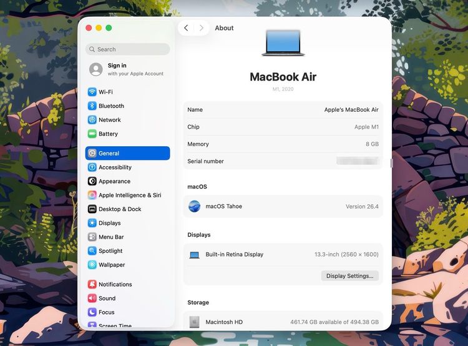Zoom the window with green button
468x346 pixels.
pyautogui.click(x=109, y=27)
